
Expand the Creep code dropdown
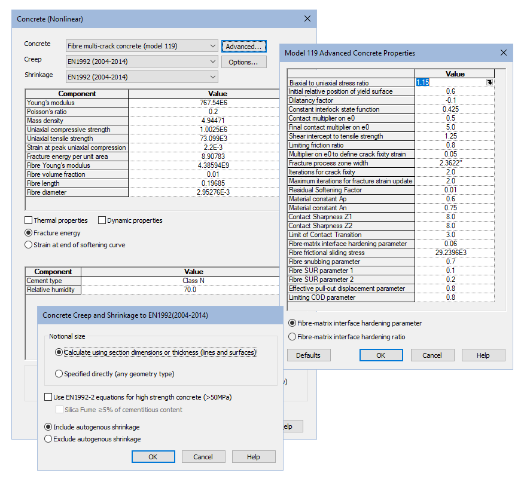pyautogui.click(x=214, y=62)
